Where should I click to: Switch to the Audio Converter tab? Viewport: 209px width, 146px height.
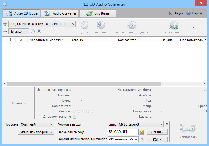point(60,13)
